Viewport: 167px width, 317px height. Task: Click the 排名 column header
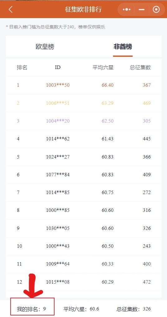22,67
